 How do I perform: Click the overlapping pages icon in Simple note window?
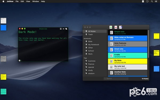pyautogui.click(x=66, y=29)
